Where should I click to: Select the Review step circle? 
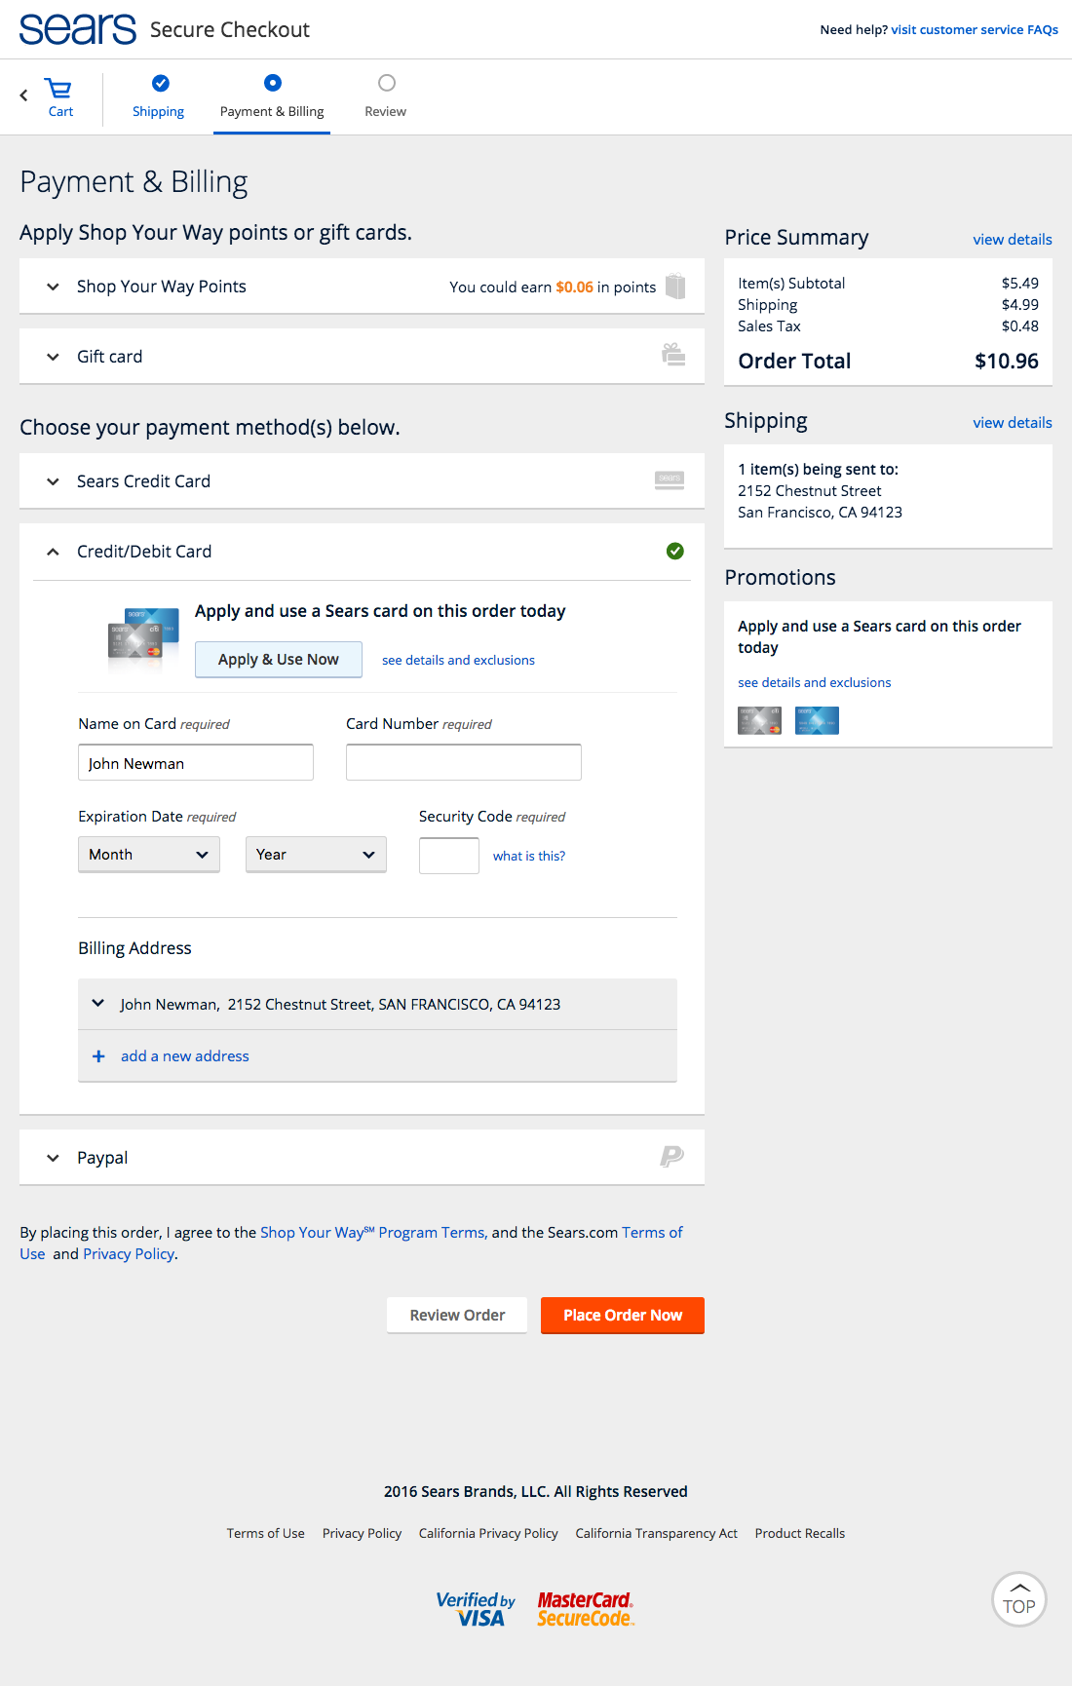tap(387, 83)
